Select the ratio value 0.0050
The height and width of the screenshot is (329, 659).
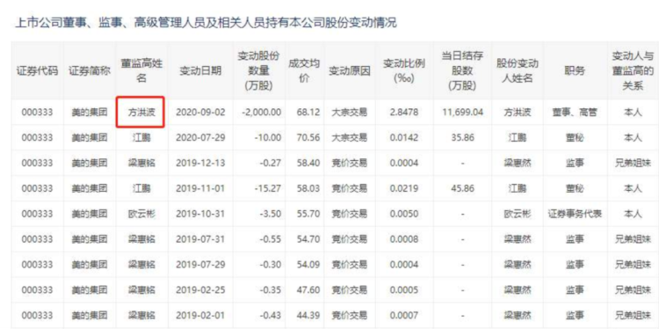pyautogui.click(x=404, y=214)
